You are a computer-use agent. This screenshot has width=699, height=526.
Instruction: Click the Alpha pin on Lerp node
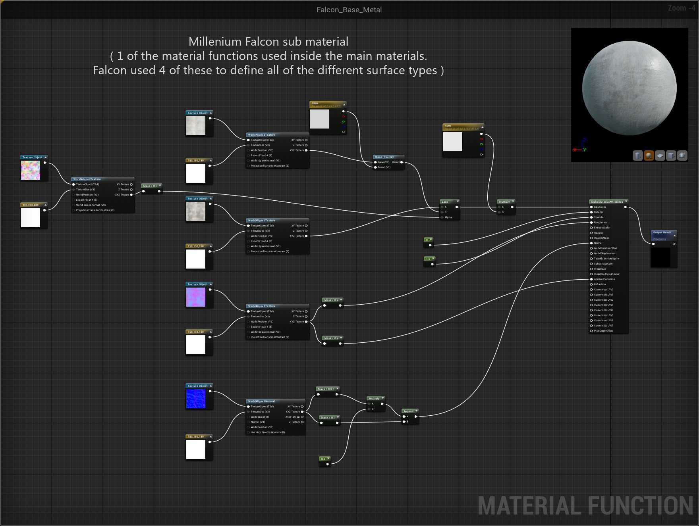coord(442,217)
